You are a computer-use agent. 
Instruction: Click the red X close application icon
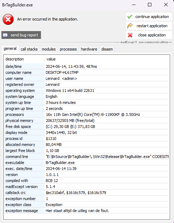[130, 35]
